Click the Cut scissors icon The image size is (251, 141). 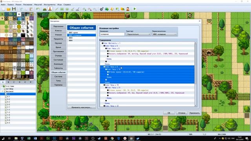(21, 9)
